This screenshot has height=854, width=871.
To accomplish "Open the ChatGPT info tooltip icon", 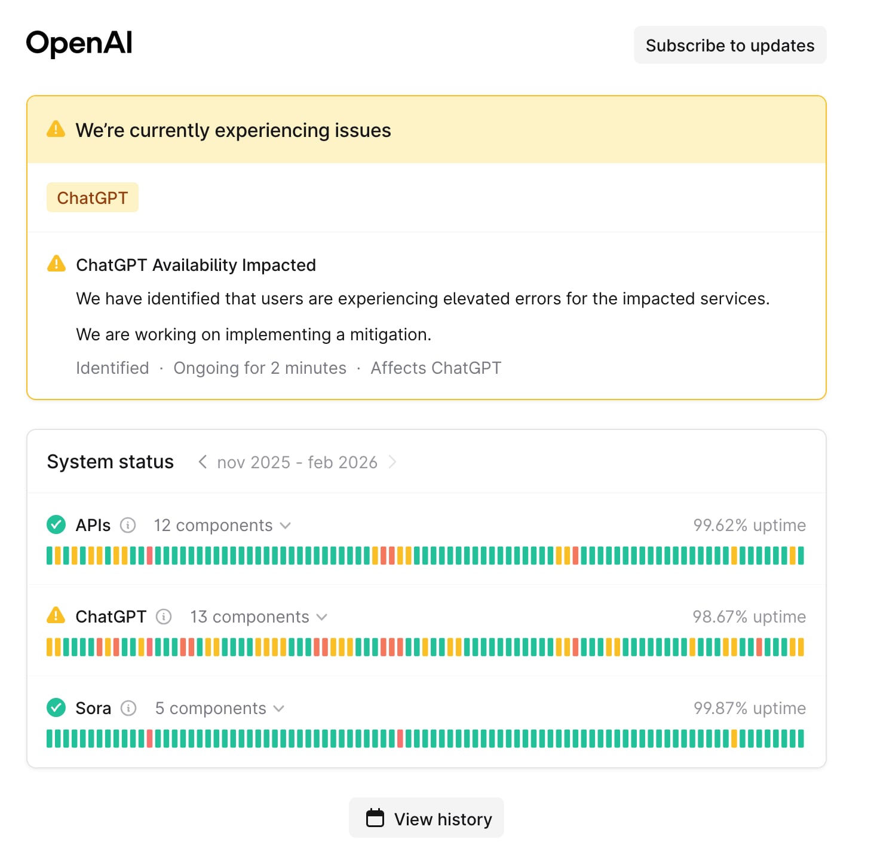I will 163,617.
